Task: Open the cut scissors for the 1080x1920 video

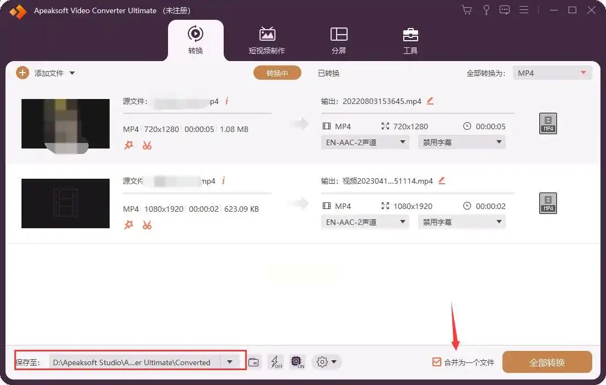Action: 147,225
